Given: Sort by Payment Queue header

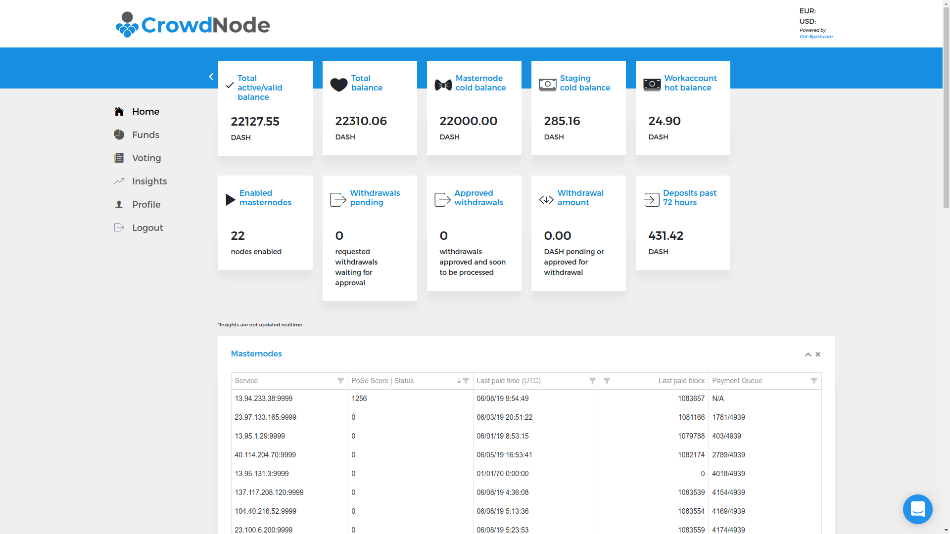Looking at the screenshot, I should pyautogui.click(x=737, y=381).
